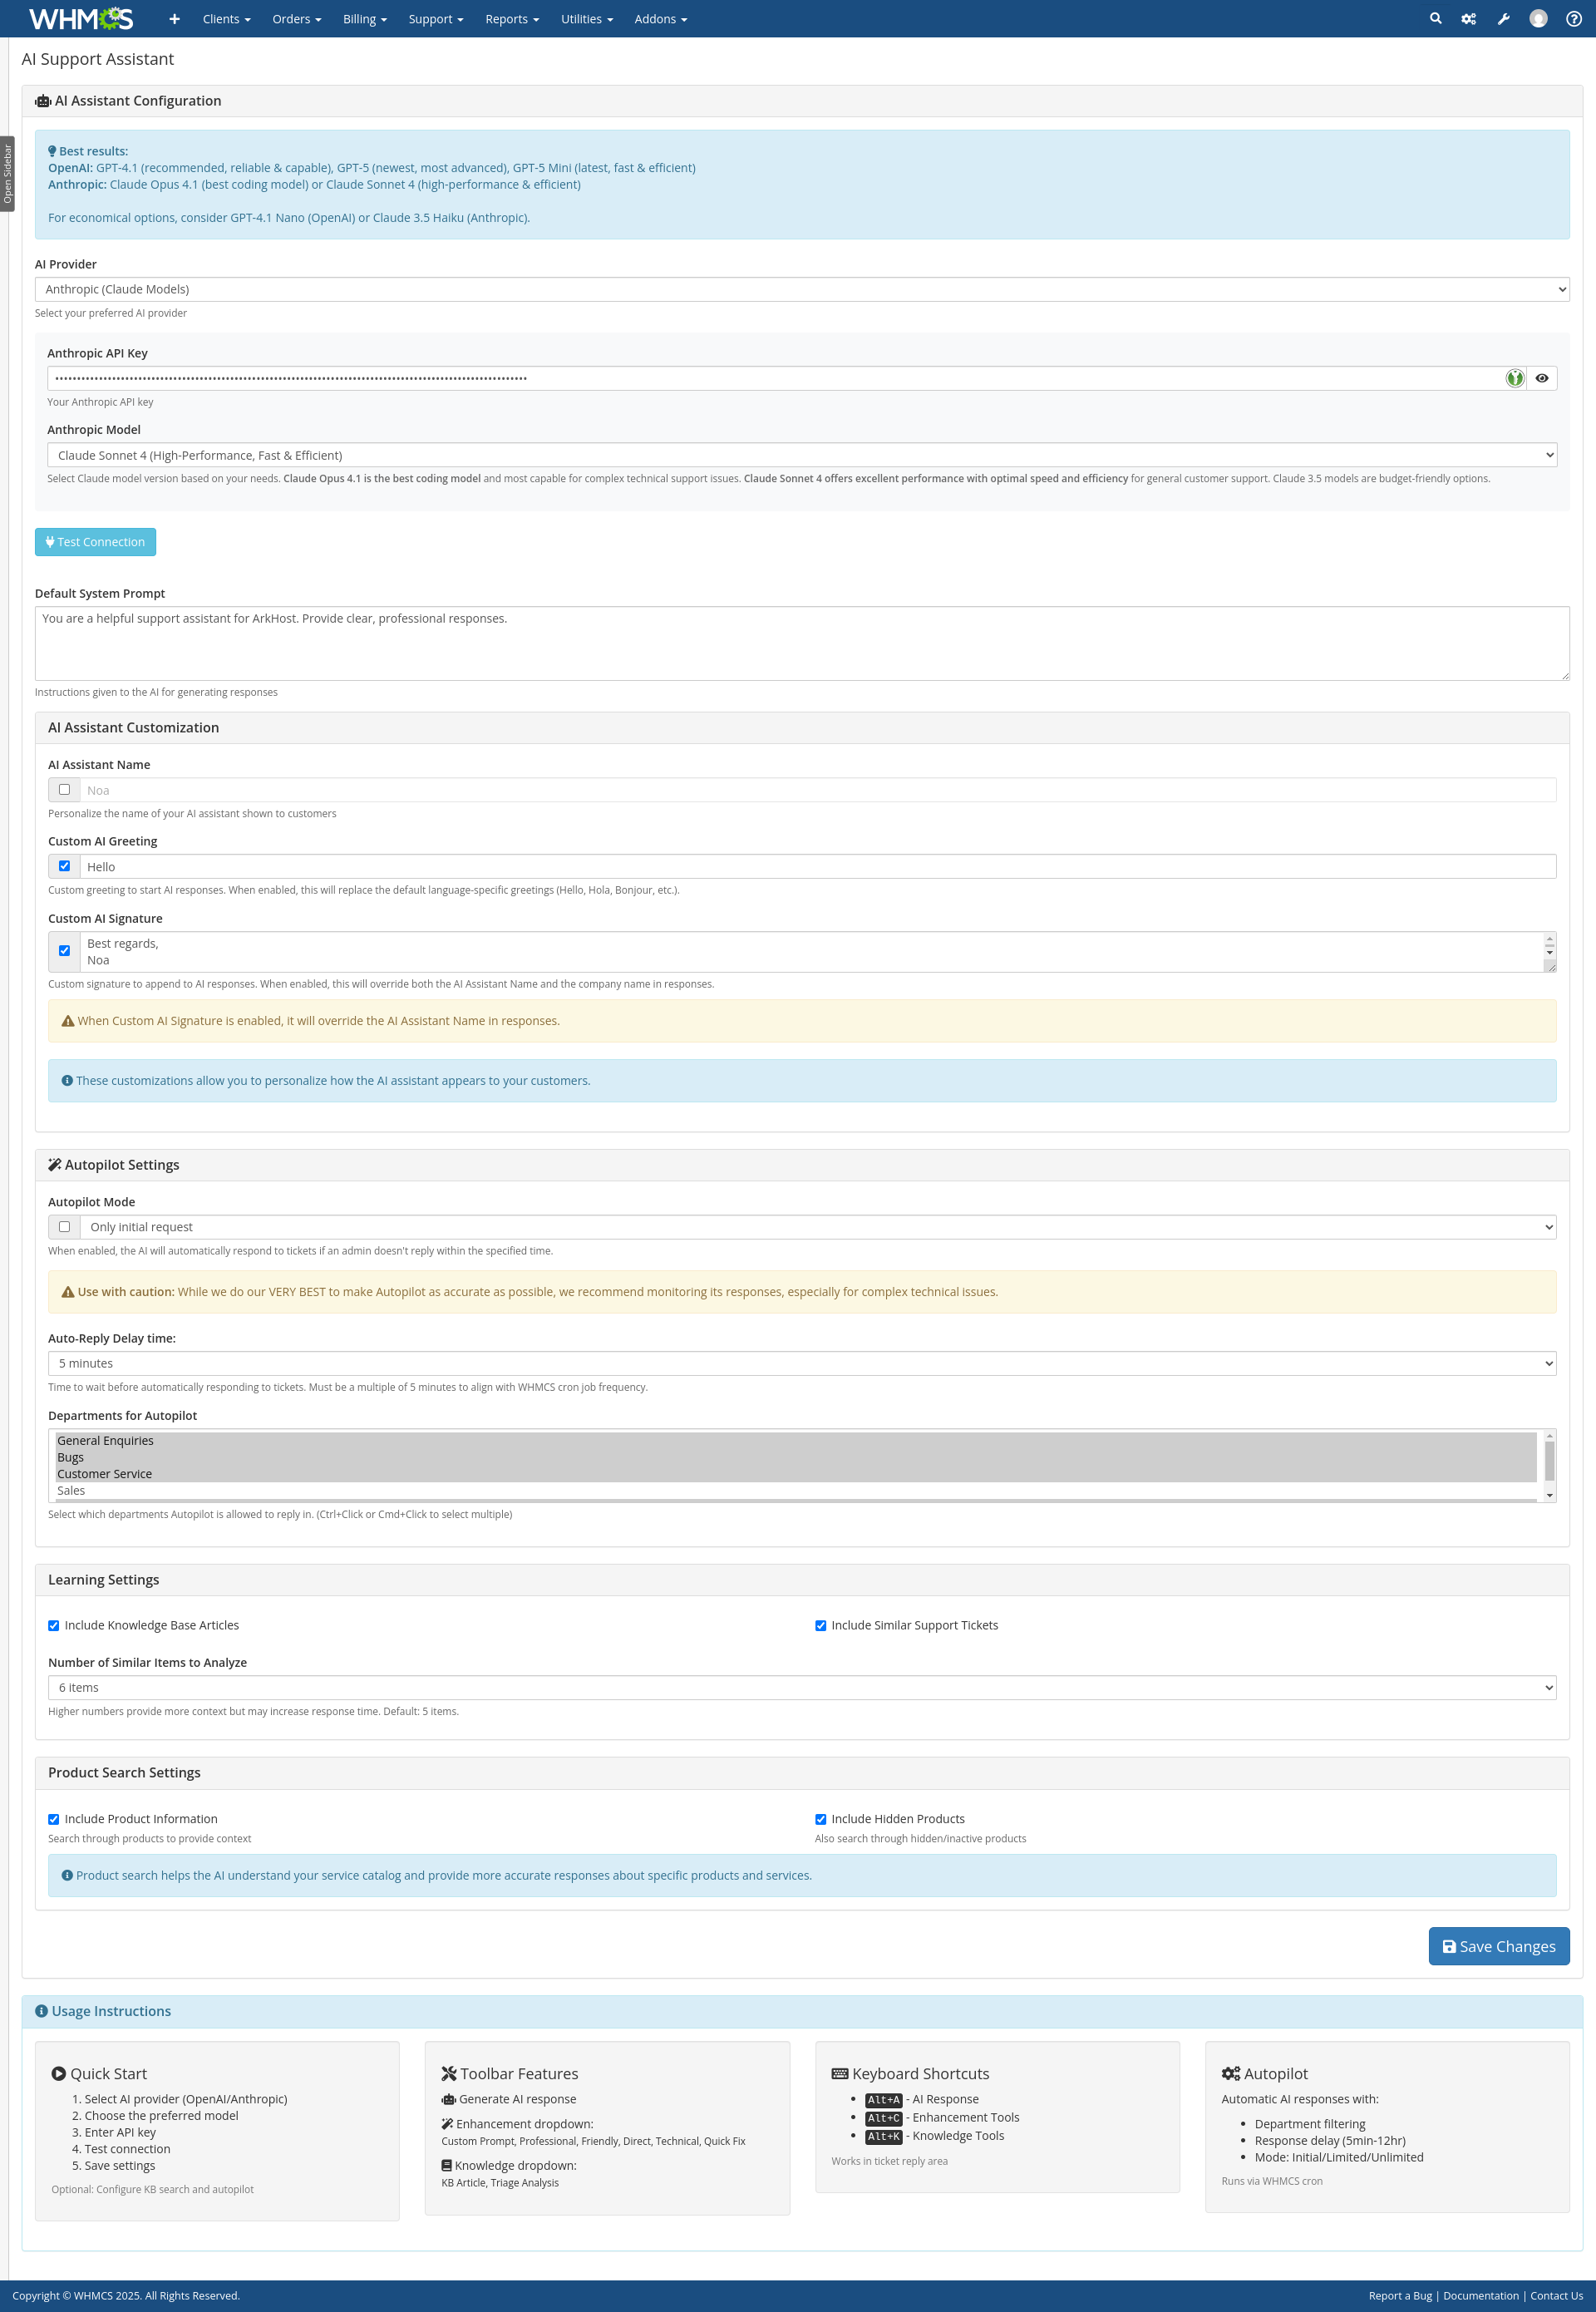Open the Autopilot Mode dropdown
This screenshot has height=2312, width=1596.
tap(818, 1227)
